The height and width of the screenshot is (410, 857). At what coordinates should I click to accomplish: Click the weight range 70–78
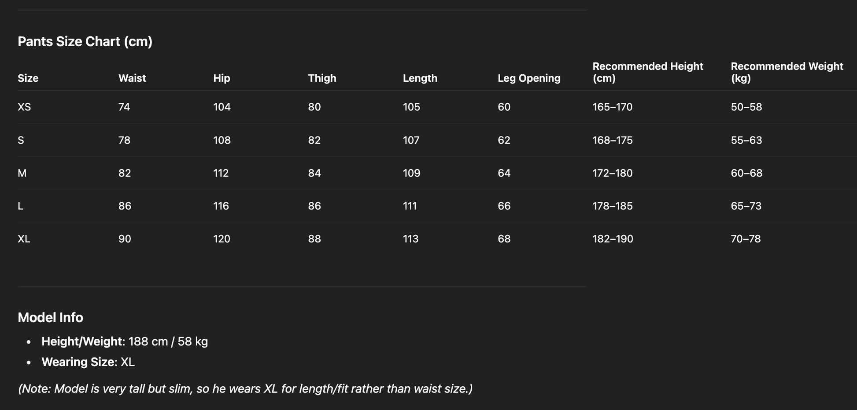point(746,239)
